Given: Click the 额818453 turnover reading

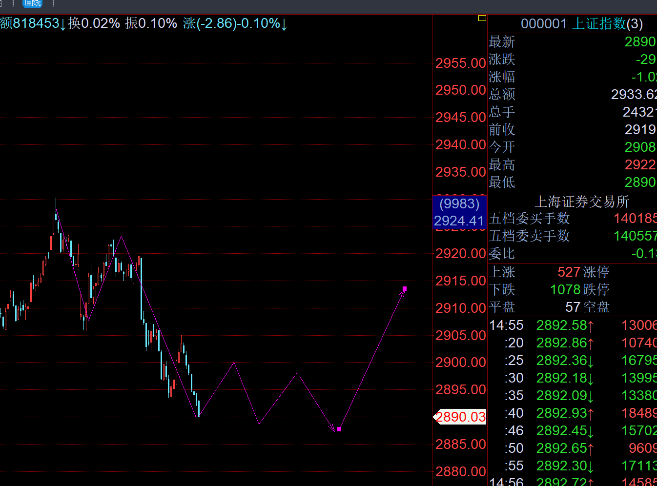Looking at the screenshot, I should [x=33, y=23].
